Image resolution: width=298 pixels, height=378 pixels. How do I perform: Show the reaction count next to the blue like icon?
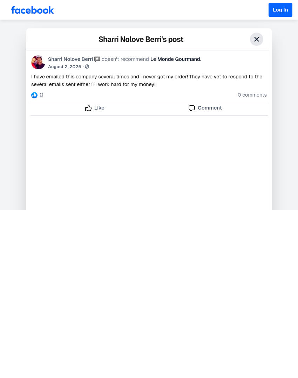[41, 95]
